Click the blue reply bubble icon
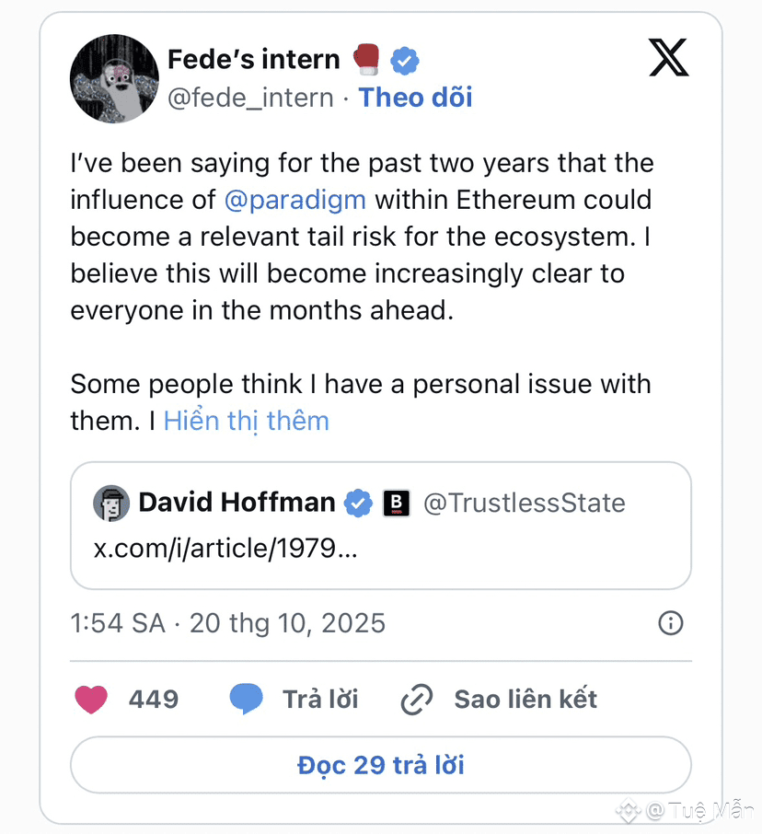 pos(246,700)
